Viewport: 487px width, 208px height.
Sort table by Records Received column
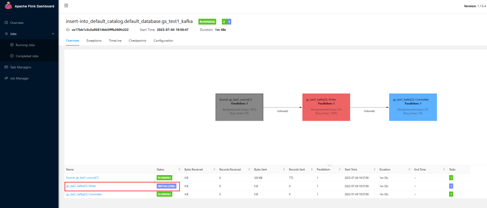[249, 170]
